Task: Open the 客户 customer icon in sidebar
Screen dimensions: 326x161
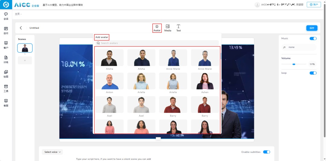Action: pyautogui.click(x=6, y=43)
